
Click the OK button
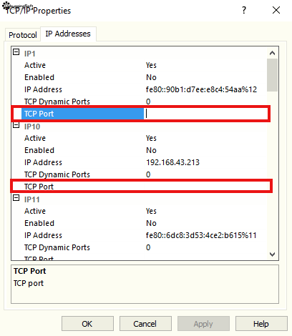tap(87, 324)
